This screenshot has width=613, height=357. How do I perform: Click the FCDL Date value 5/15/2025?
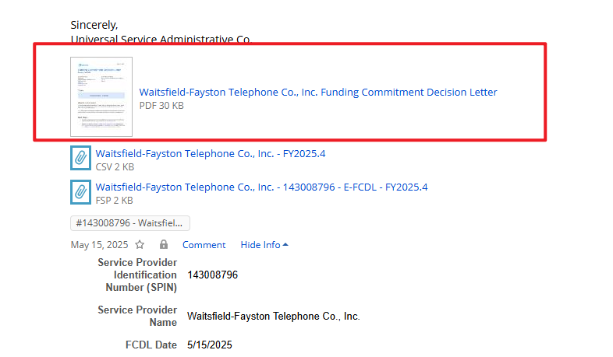210,345
